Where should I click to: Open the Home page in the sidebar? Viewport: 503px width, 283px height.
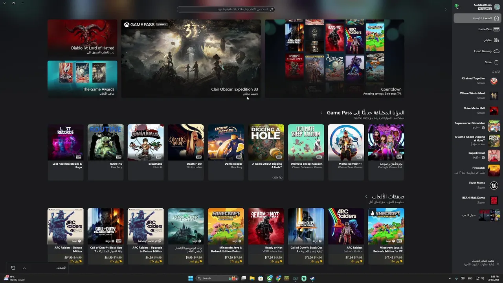477,18
